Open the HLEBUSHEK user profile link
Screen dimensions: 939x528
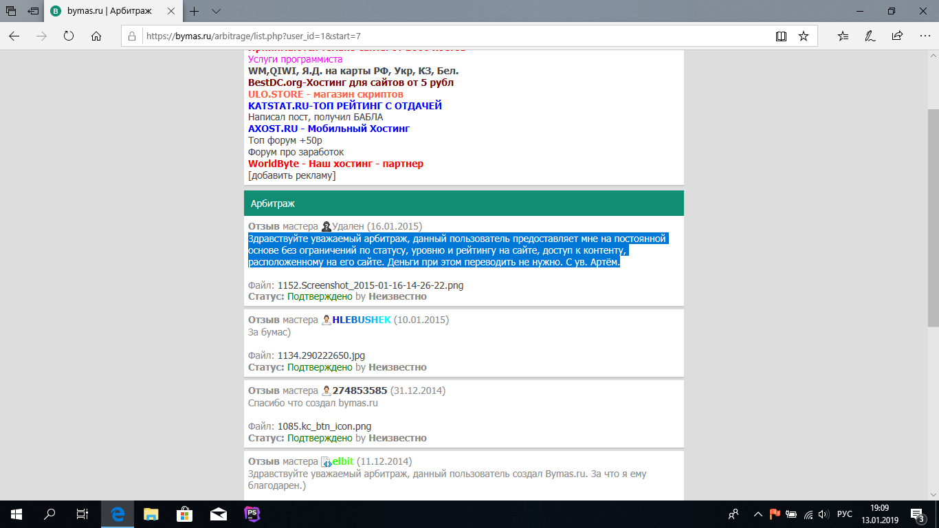[362, 320]
